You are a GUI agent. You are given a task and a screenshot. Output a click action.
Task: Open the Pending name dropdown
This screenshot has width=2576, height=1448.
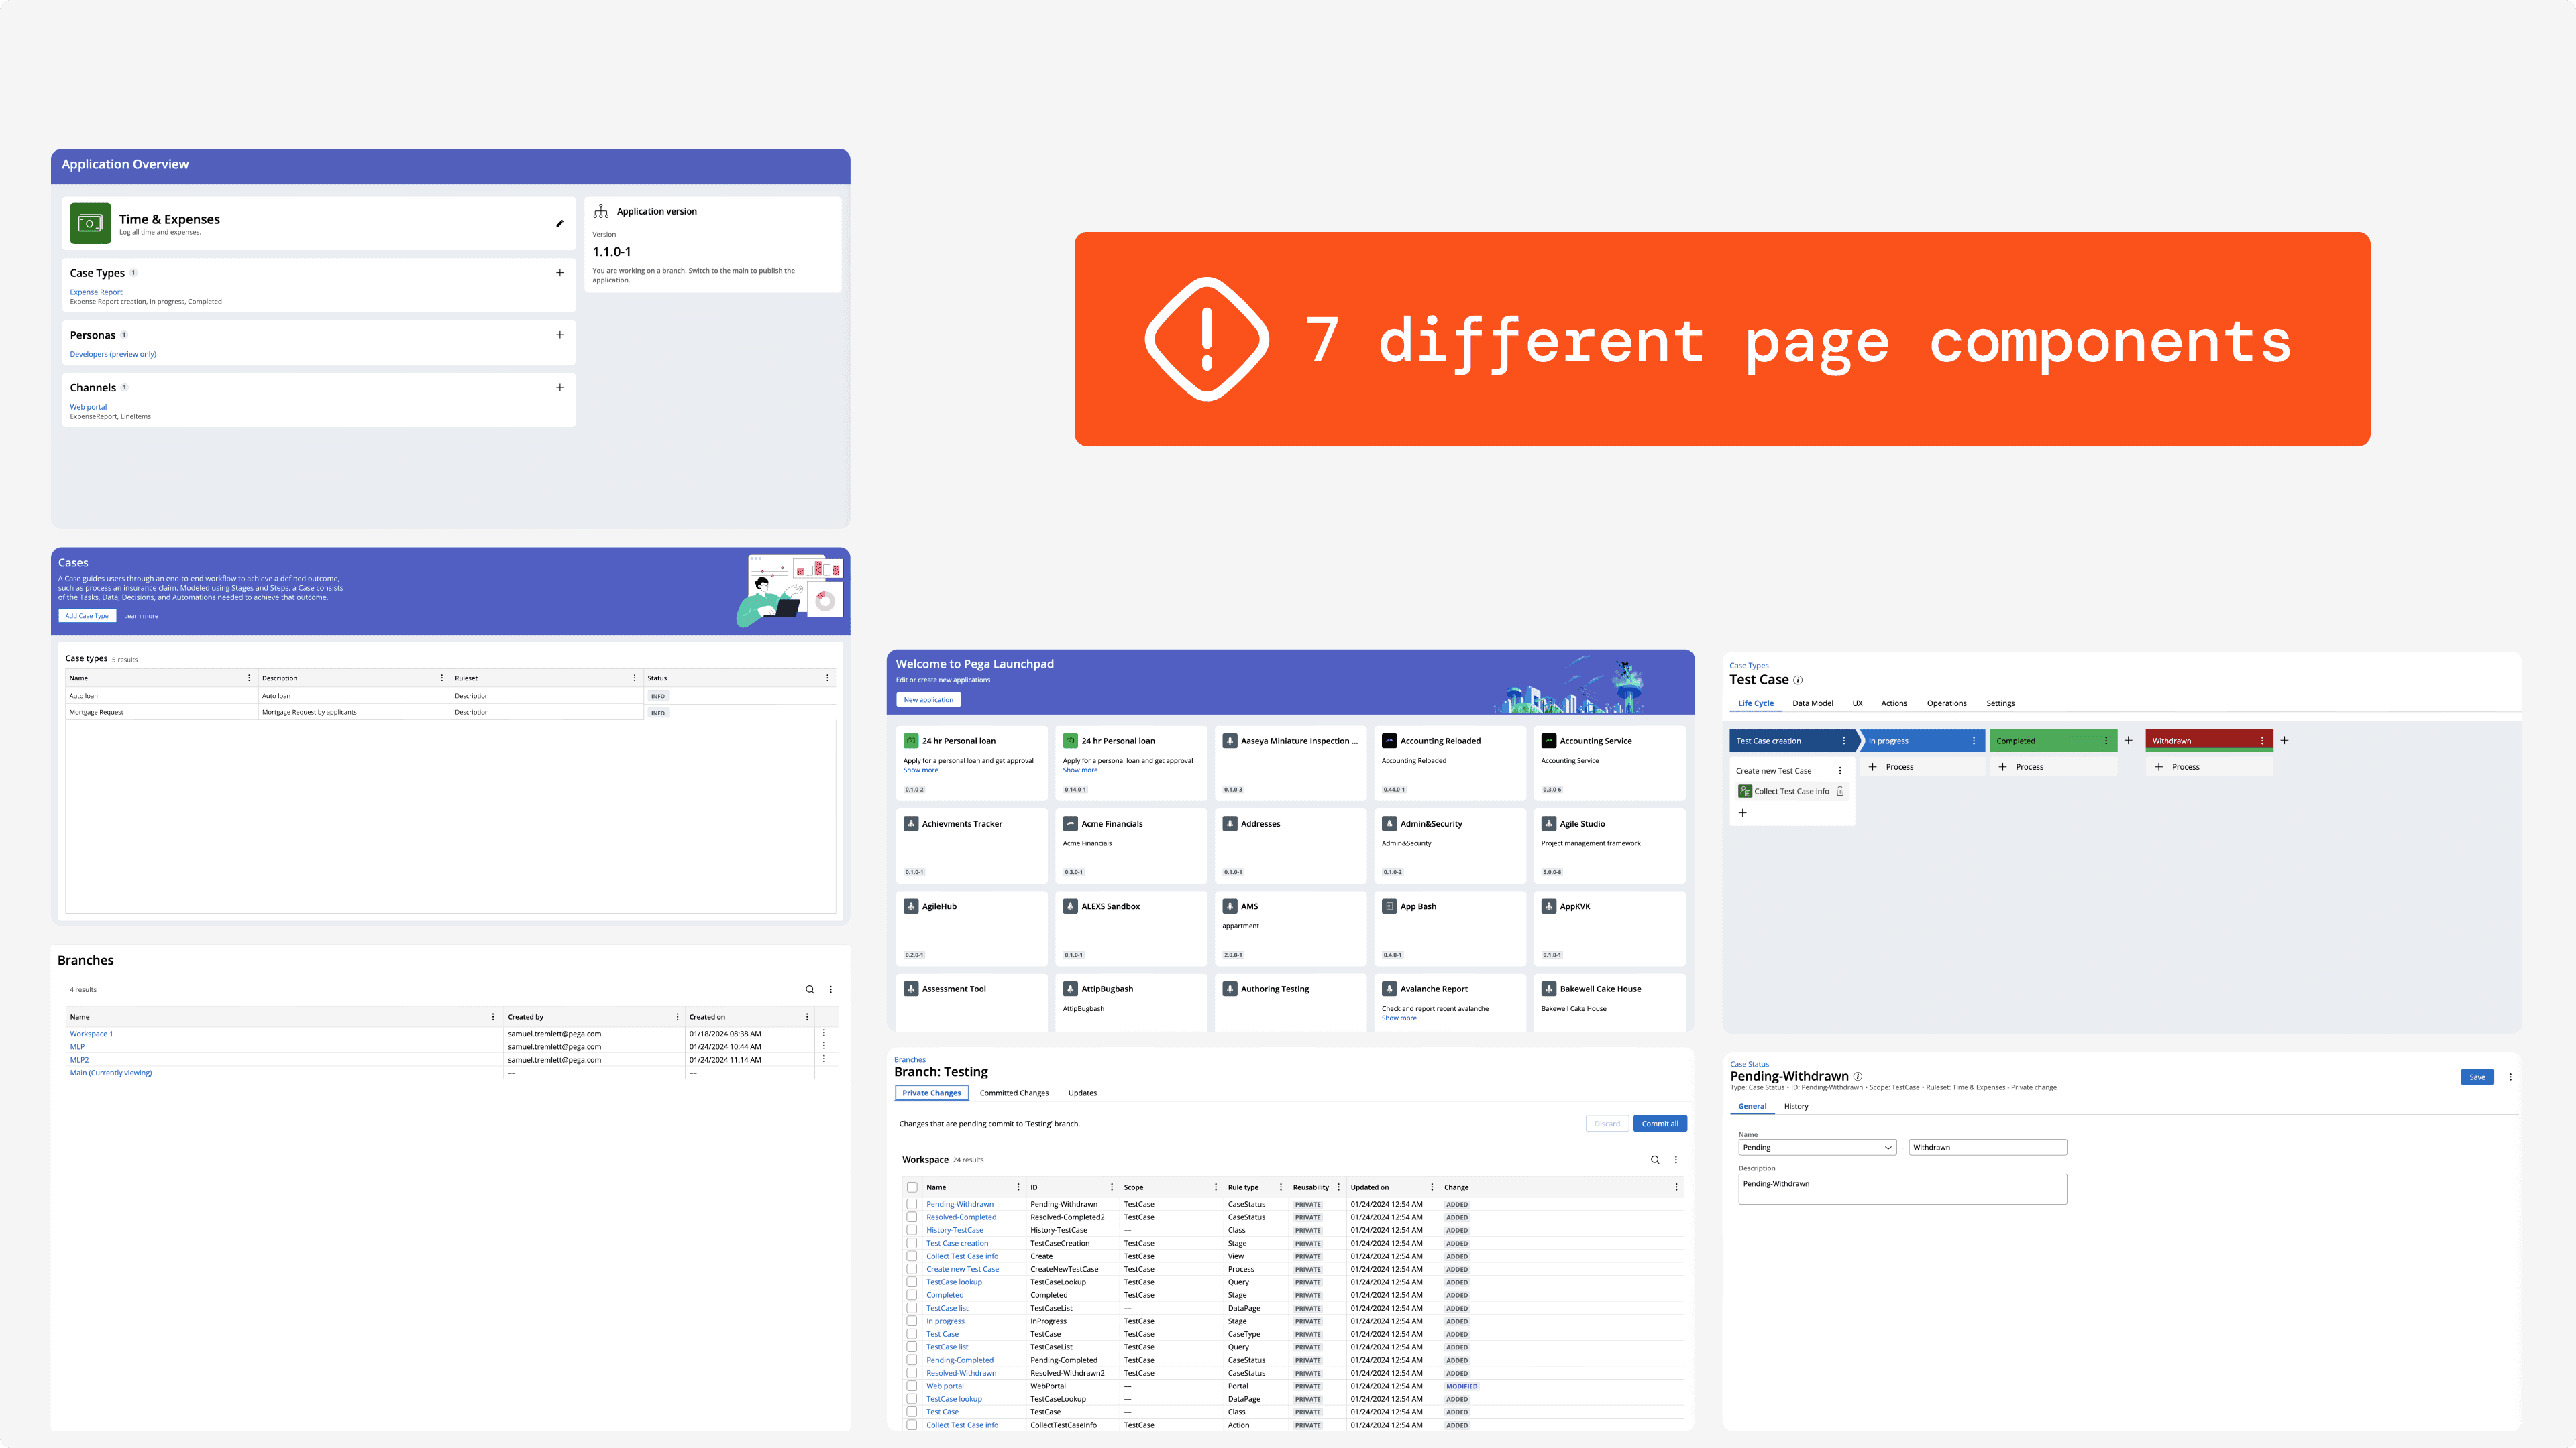coord(1817,1147)
